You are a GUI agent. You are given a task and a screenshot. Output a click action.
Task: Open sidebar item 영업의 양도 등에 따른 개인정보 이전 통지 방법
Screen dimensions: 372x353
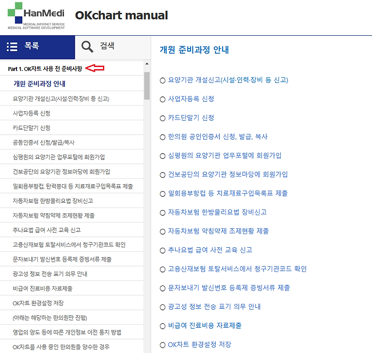[67, 332]
